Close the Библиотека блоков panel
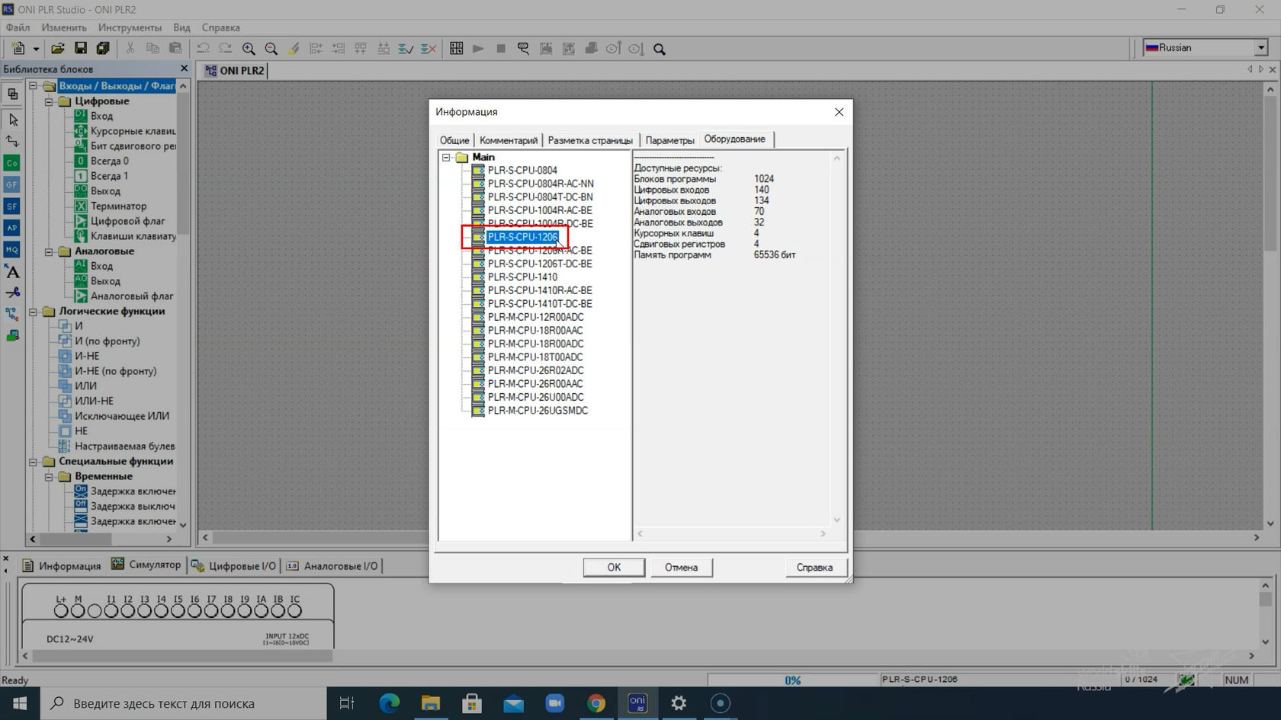The width and height of the screenshot is (1281, 720). [184, 69]
